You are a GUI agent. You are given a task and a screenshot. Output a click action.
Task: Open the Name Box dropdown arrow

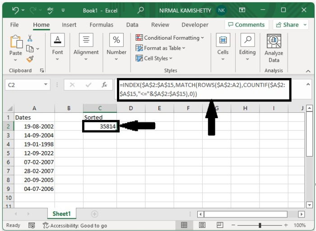46,85
